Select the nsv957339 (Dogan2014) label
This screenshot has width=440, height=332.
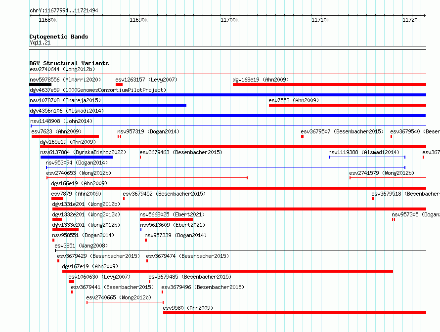[x=176, y=235]
